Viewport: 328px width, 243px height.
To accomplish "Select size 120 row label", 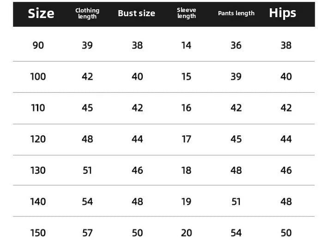I will click(38, 139).
